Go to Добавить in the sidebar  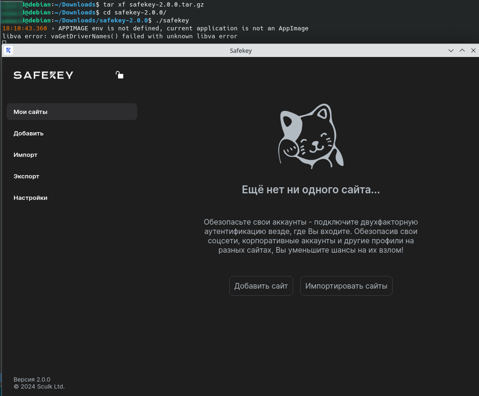[x=28, y=133]
